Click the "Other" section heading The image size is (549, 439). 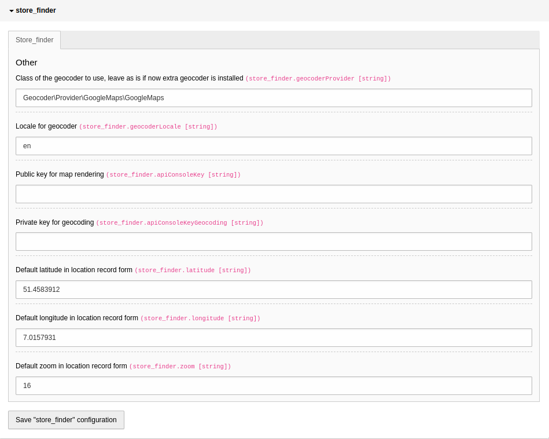point(26,63)
